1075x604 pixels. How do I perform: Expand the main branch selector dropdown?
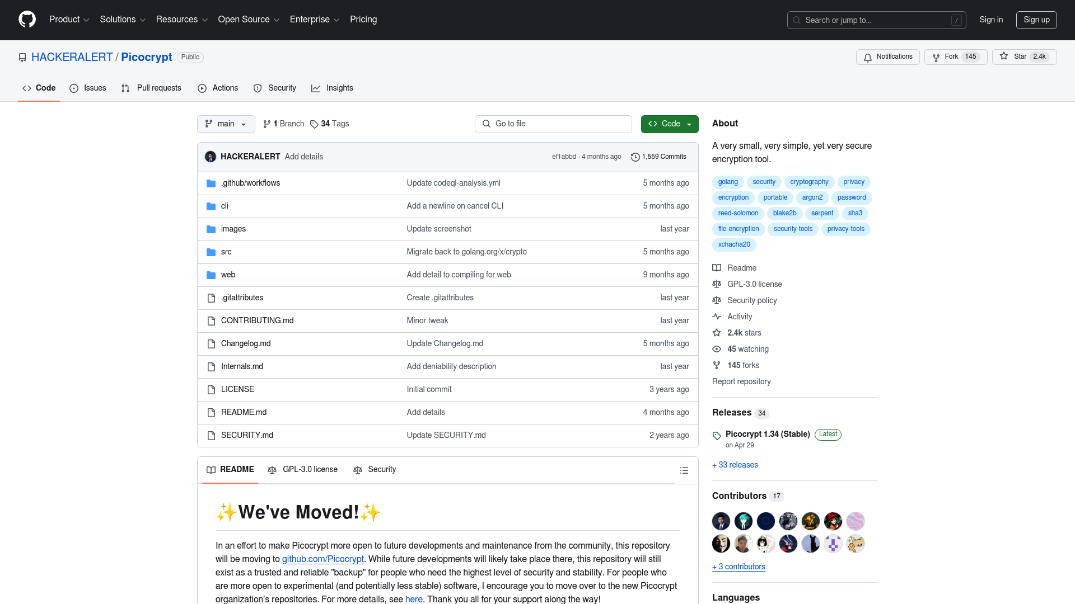(x=226, y=124)
